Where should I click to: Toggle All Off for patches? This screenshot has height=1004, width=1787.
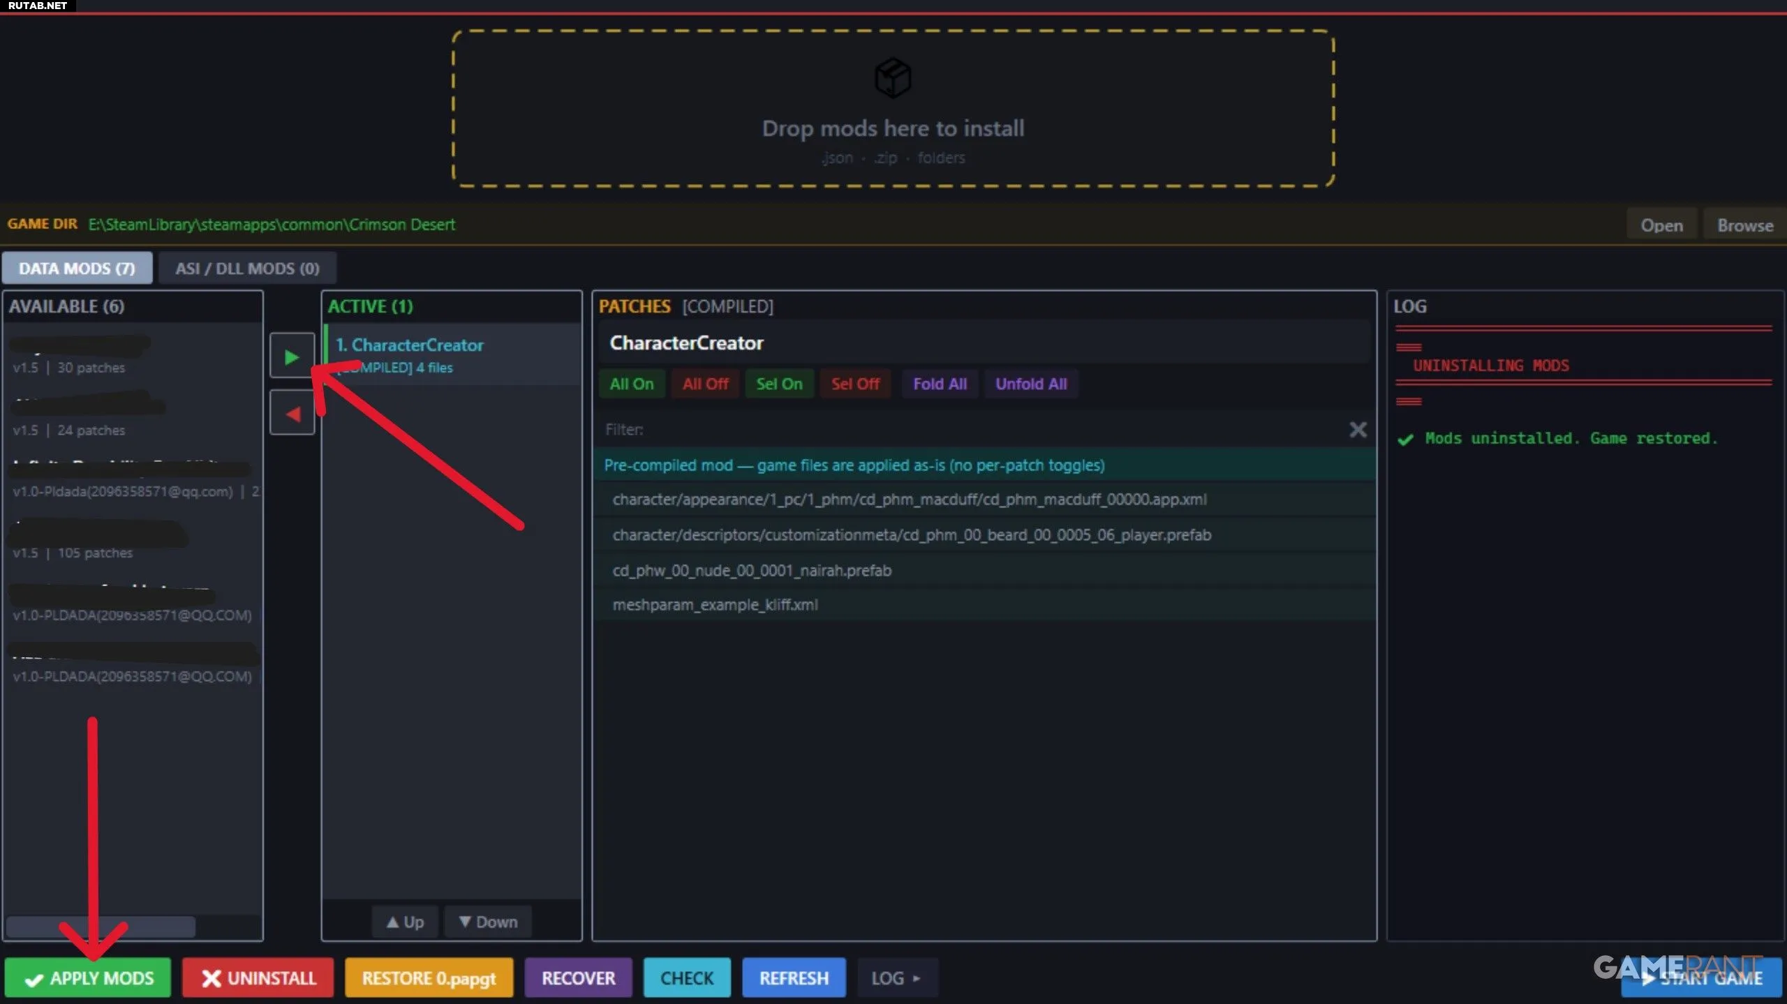705,384
